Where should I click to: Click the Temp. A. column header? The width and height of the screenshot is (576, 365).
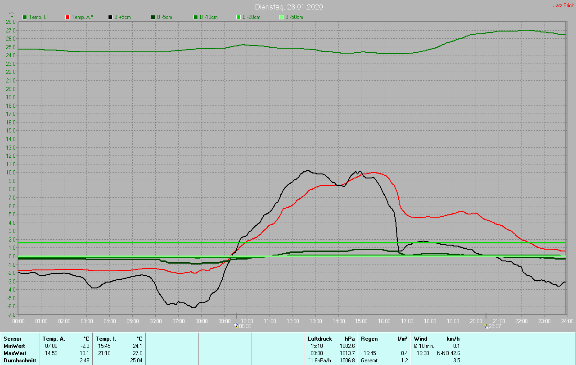point(54,338)
